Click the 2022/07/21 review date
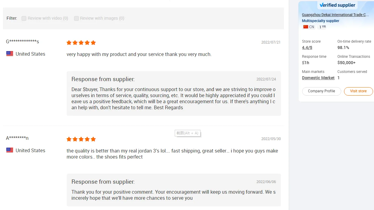 tap(271, 42)
